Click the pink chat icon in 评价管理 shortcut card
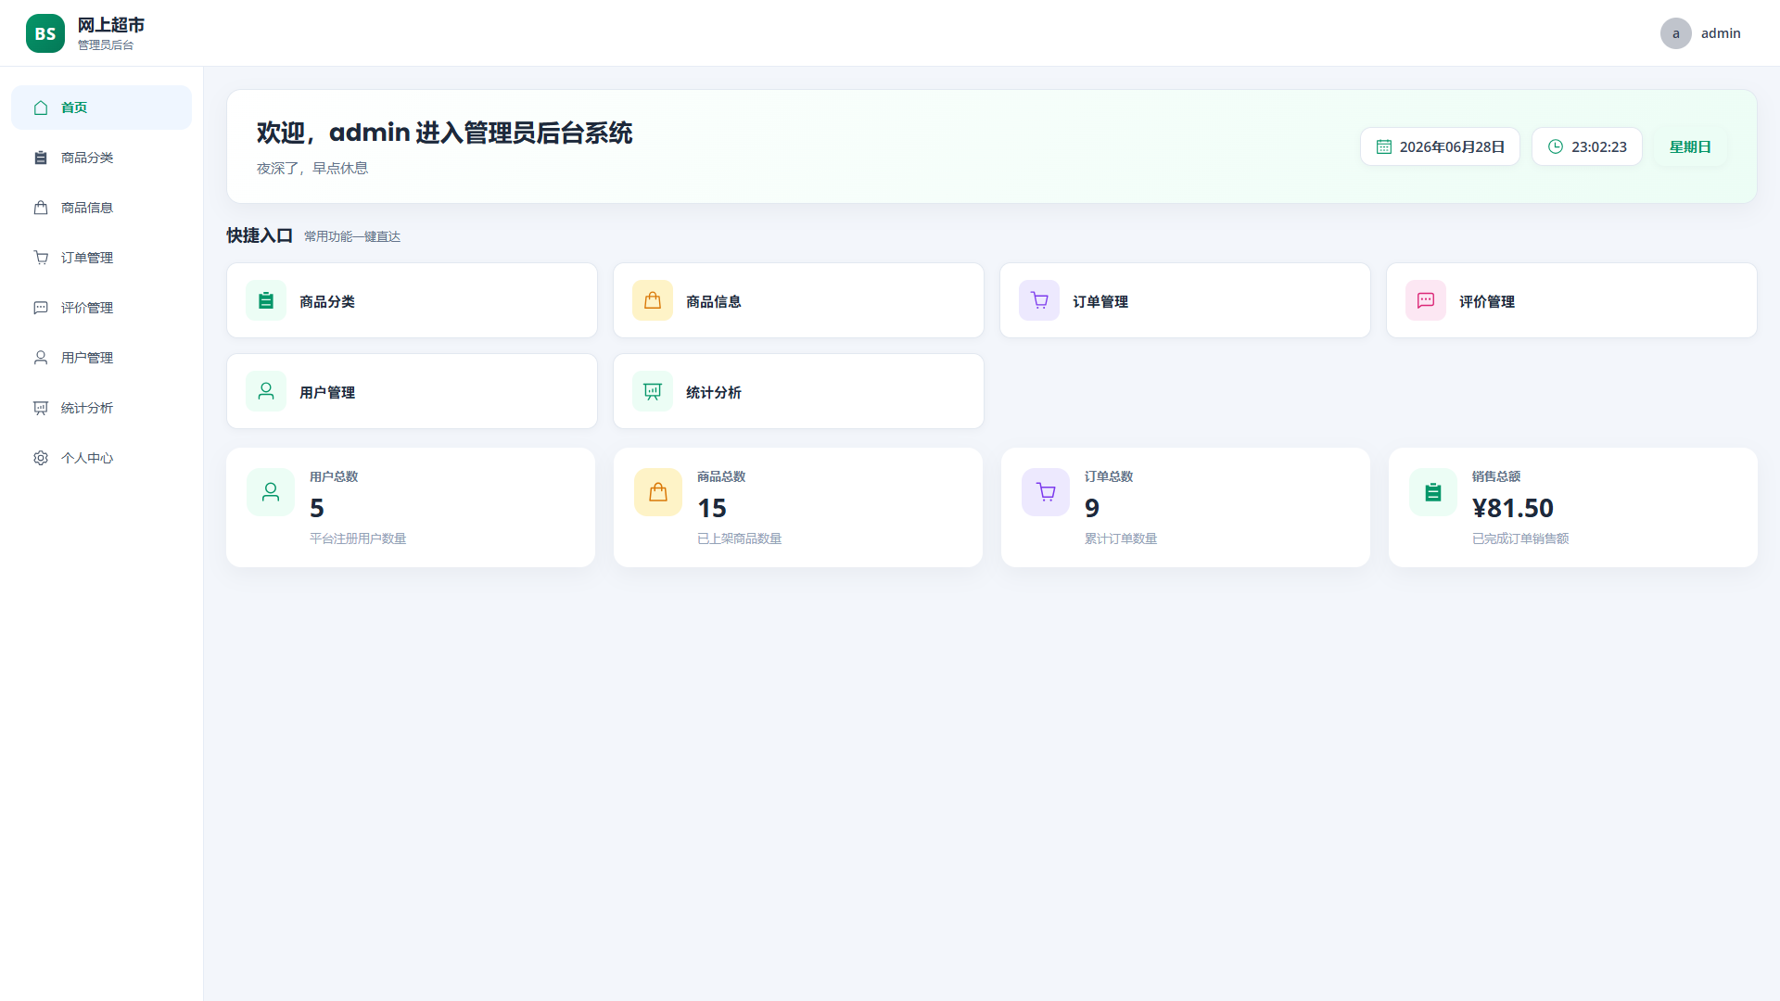This screenshot has width=1780, height=1001. (1426, 300)
